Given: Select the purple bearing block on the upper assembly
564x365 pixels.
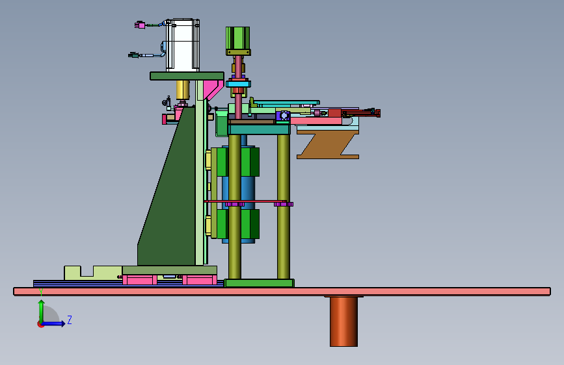Looking at the screenshot, I should 283,116.
